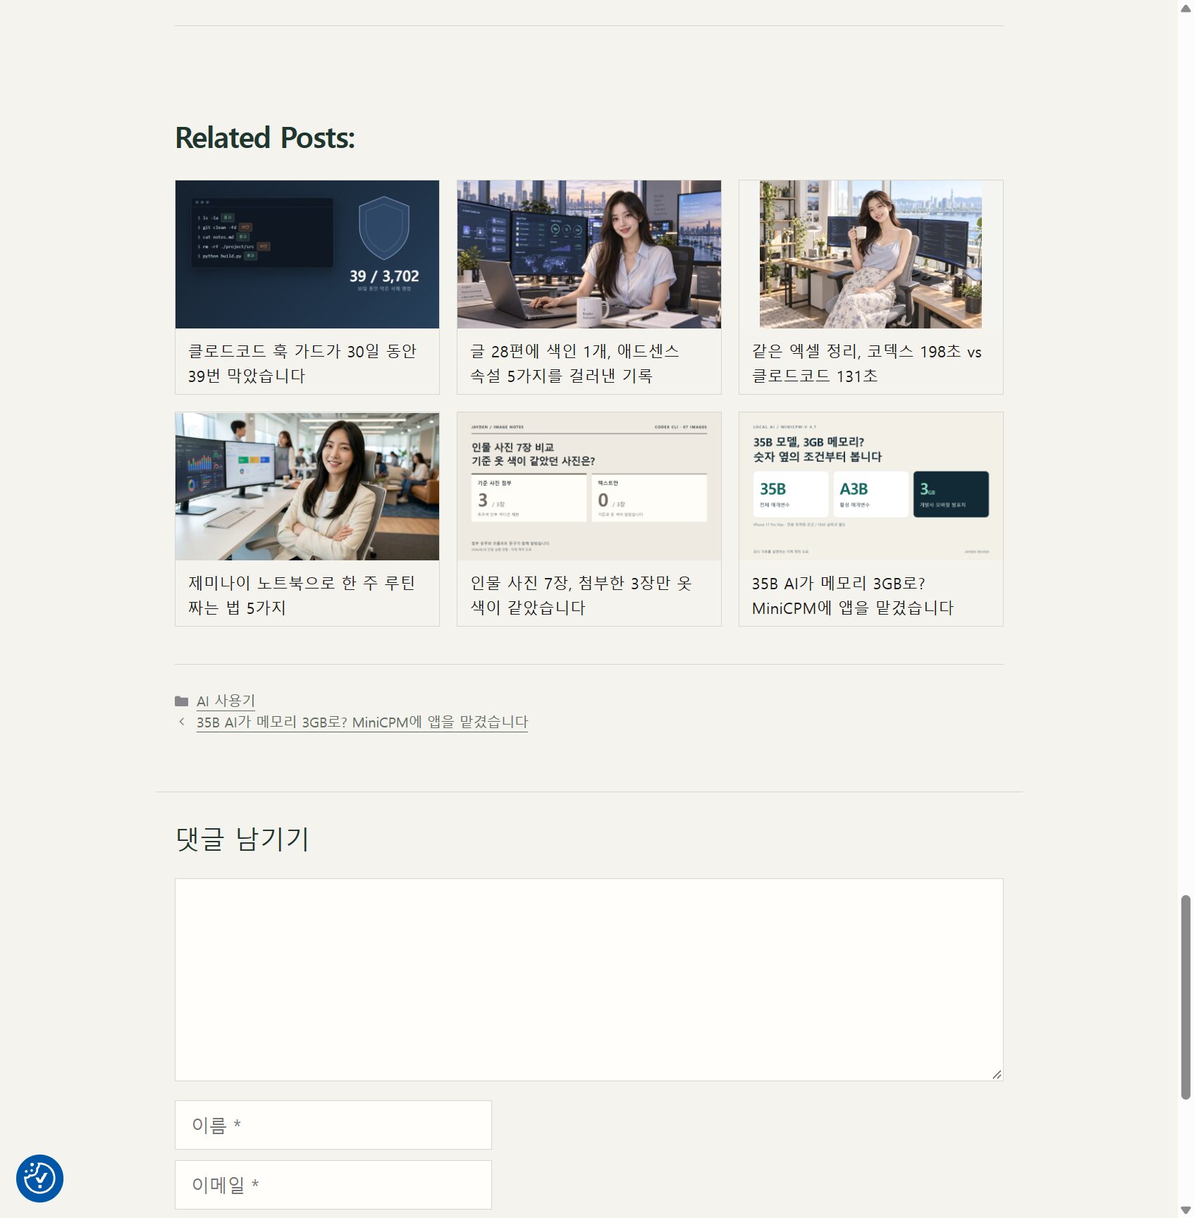Viewport: 1194px width, 1218px height.
Task: Go to previous post 35B AI가 메모리 3GB로
Action: [x=362, y=722]
